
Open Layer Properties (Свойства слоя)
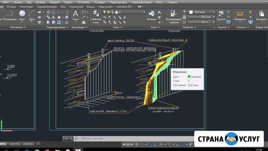pyautogui.click(x=96, y=17)
